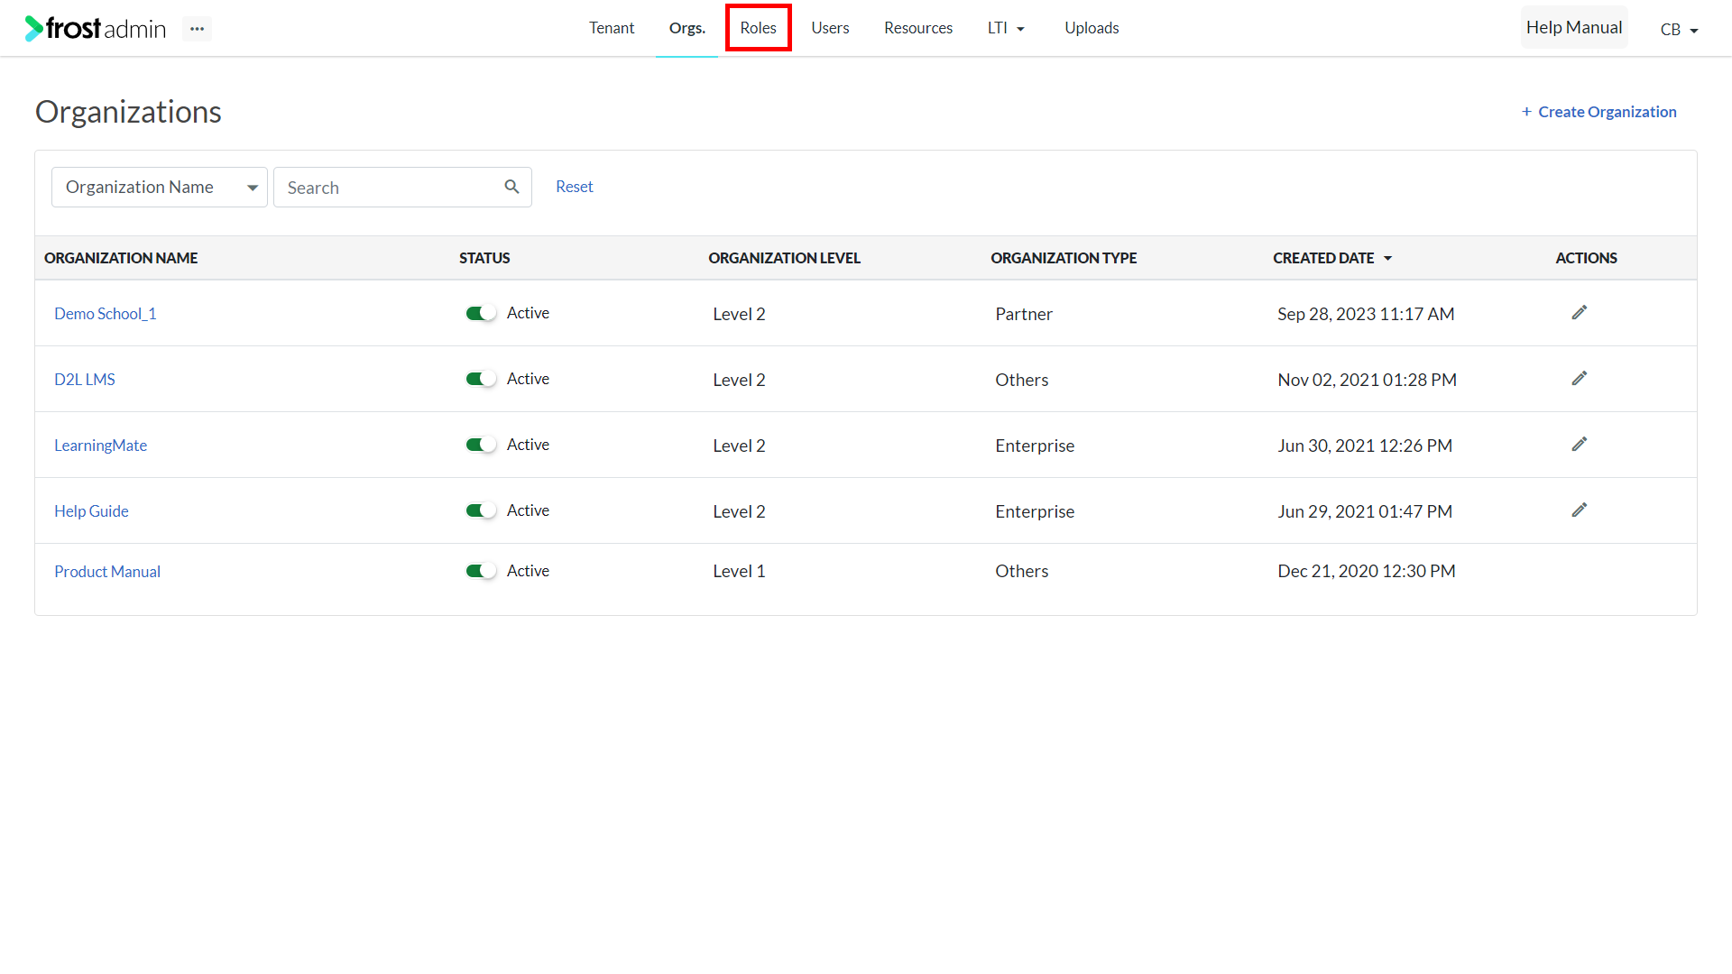Click the Dec 21, 2020 12:30 PM date
The height and width of the screenshot is (974, 1732).
[x=1367, y=571]
